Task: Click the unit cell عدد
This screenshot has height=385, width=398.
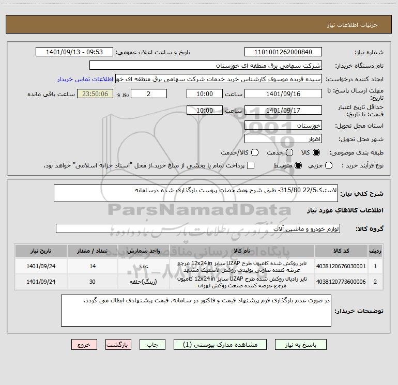Action: point(143,266)
